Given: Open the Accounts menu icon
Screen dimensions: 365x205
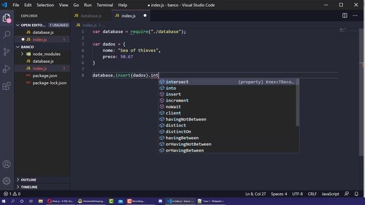Looking at the screenshot, I should click(x=6, y=164).
